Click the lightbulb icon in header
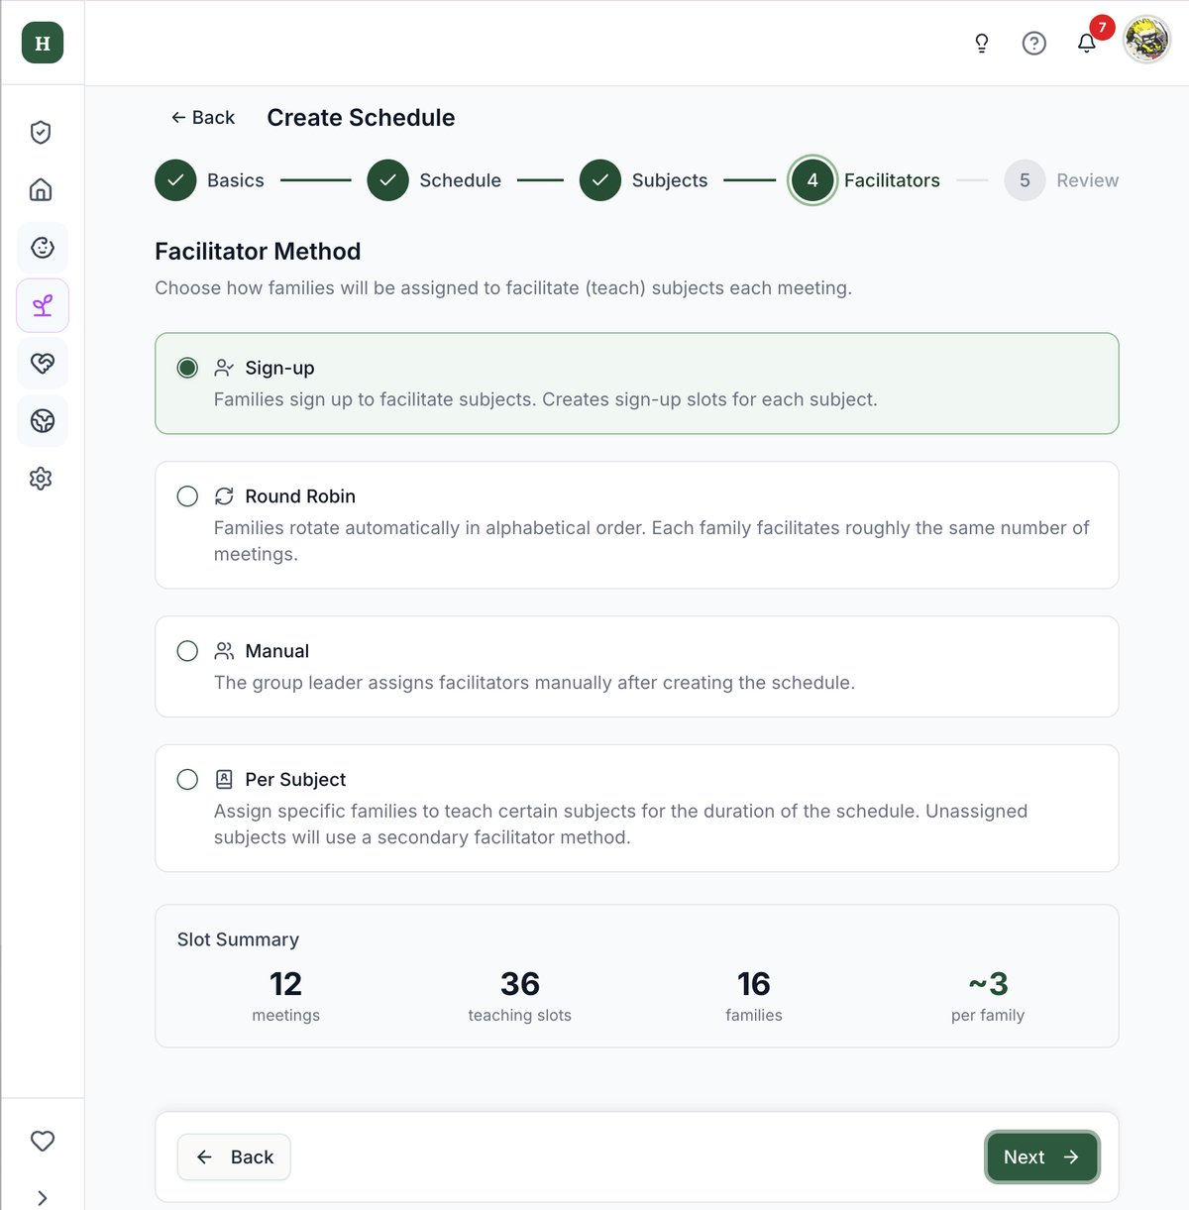The image size is (1189, 1210). 982,43
